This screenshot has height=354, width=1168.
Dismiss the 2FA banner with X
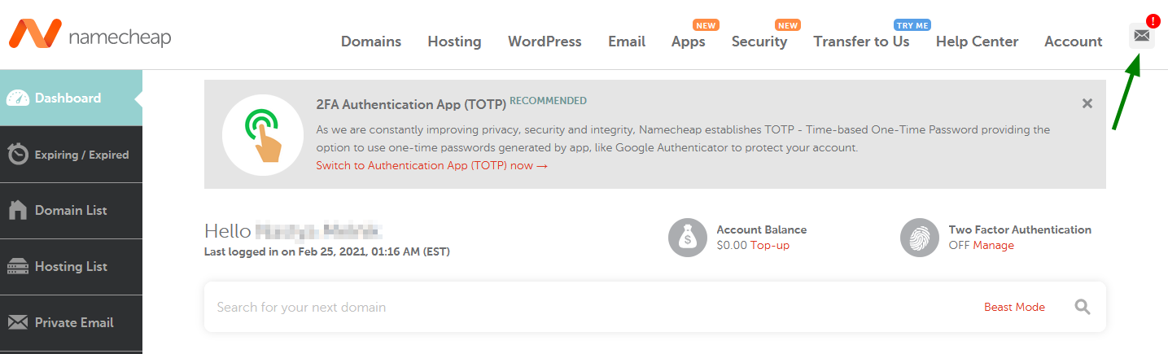click(1087, 103)
